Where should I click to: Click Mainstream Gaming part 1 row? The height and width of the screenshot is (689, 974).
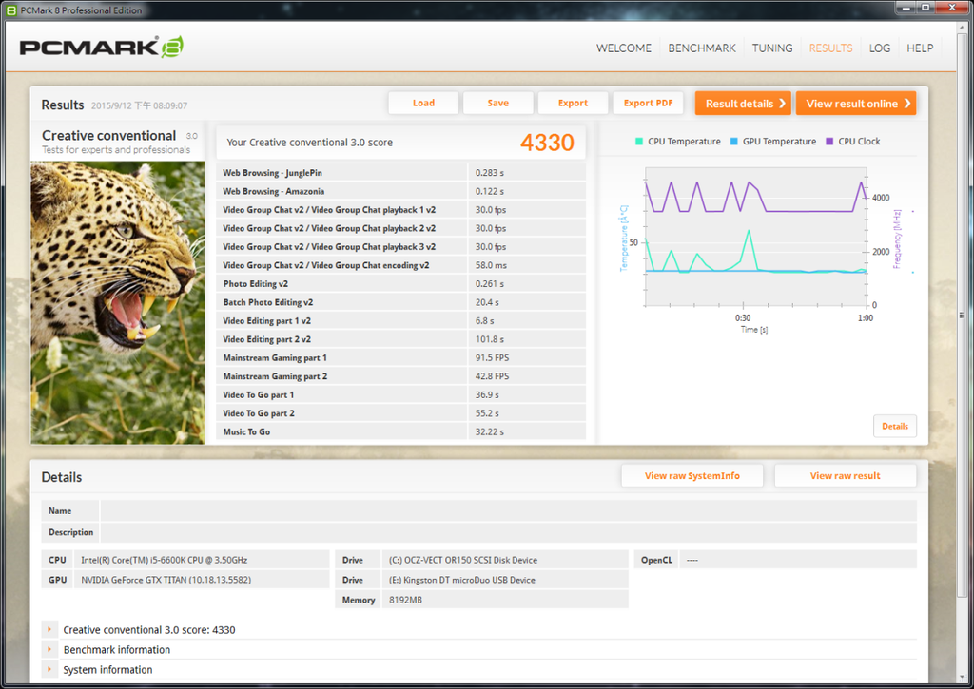(x=400, y=357)
